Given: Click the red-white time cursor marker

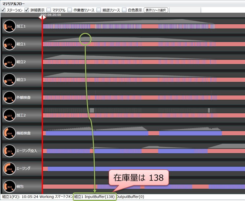Looking at the screenshot, I should pyautogui.click(x=42, y=17).
